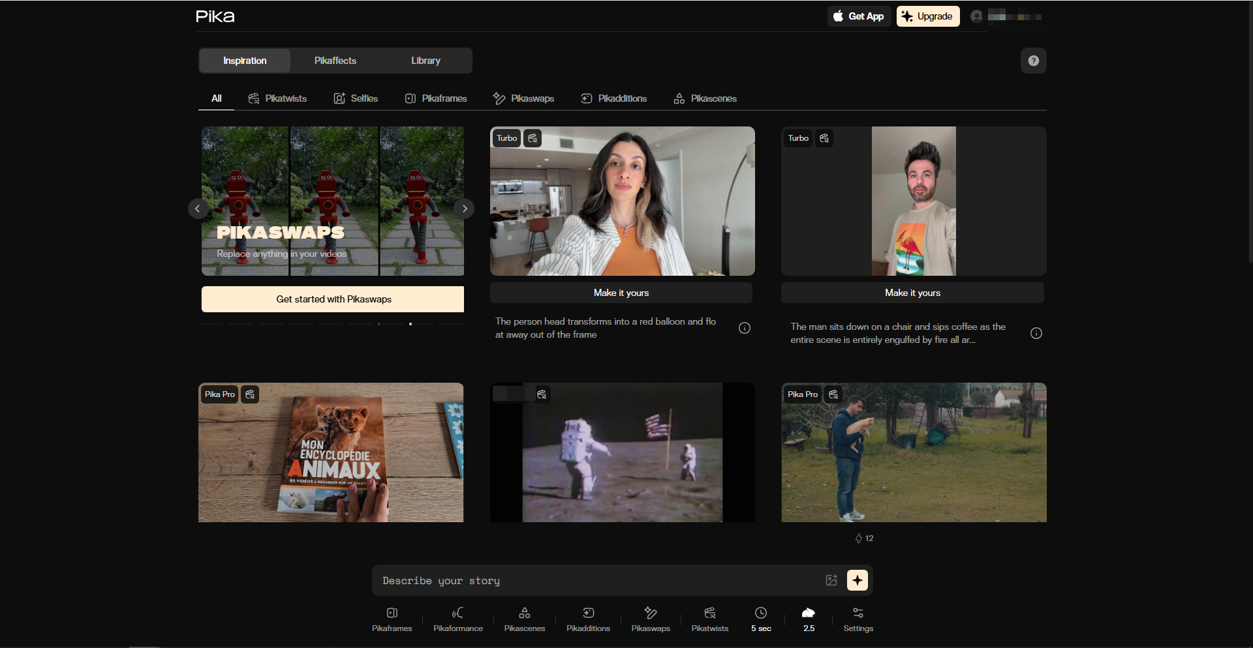Filter inspiration by Selfies

[356, 98]
